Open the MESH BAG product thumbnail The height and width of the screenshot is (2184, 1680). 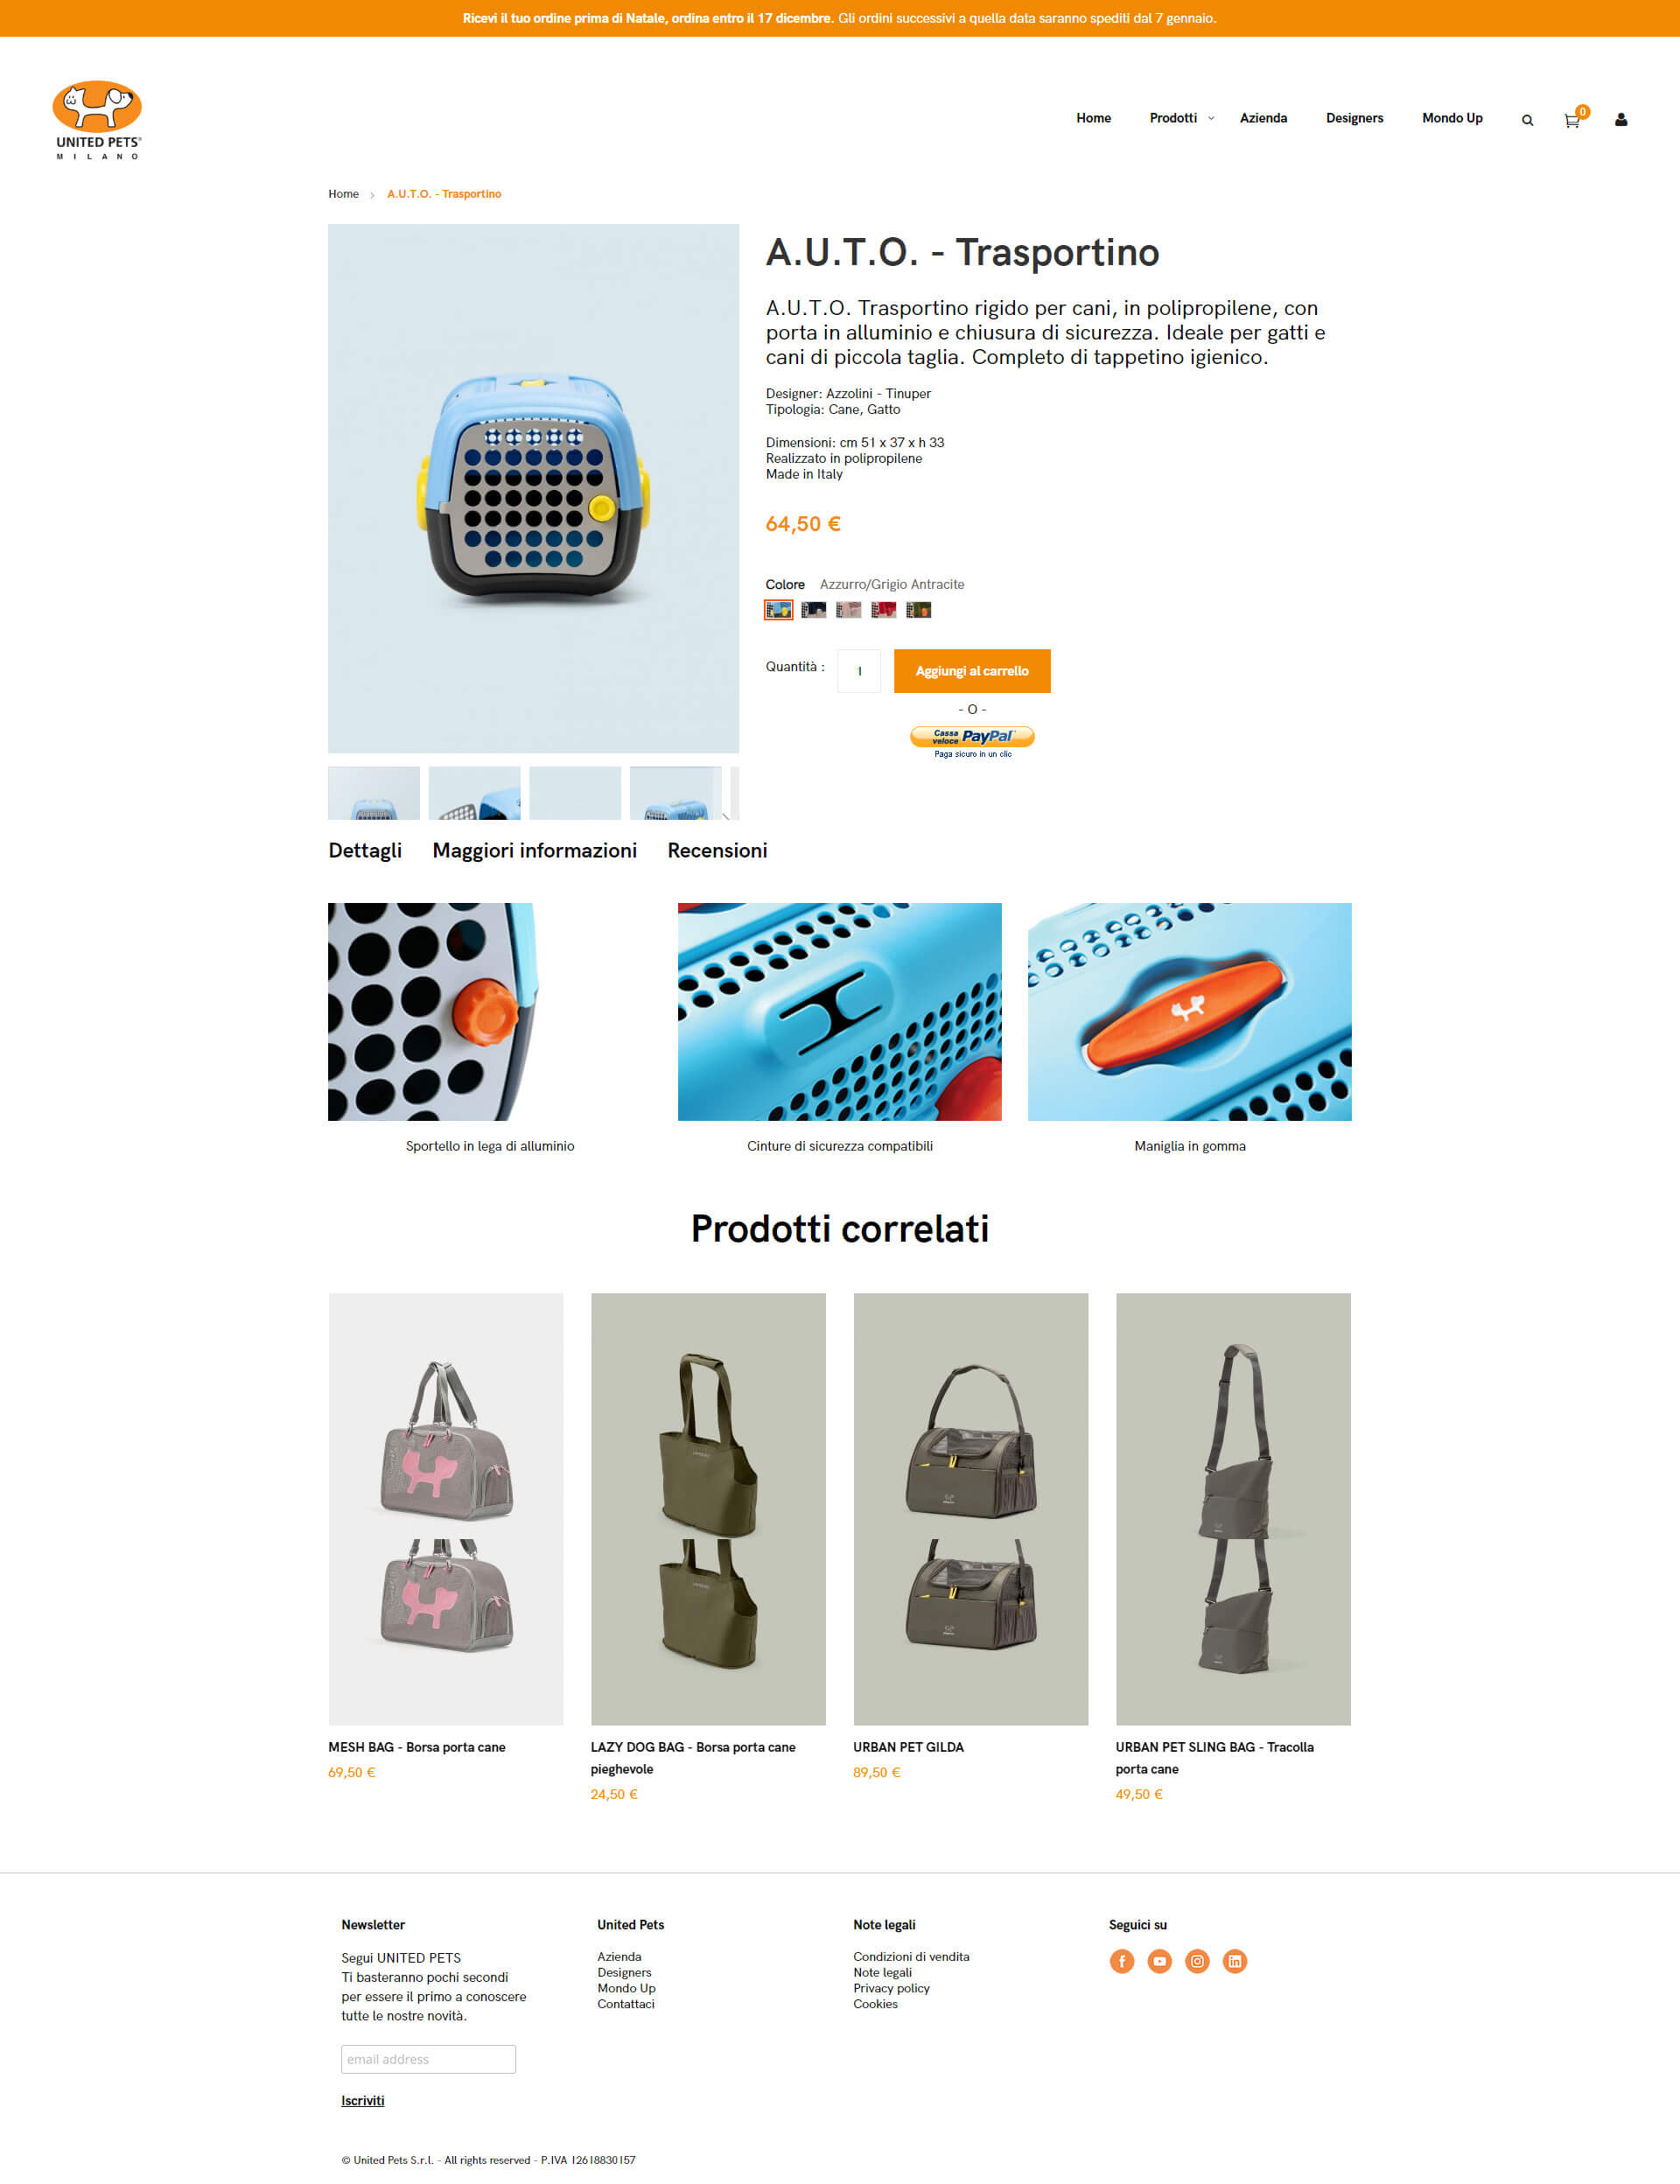click(x=446, y=1509)
